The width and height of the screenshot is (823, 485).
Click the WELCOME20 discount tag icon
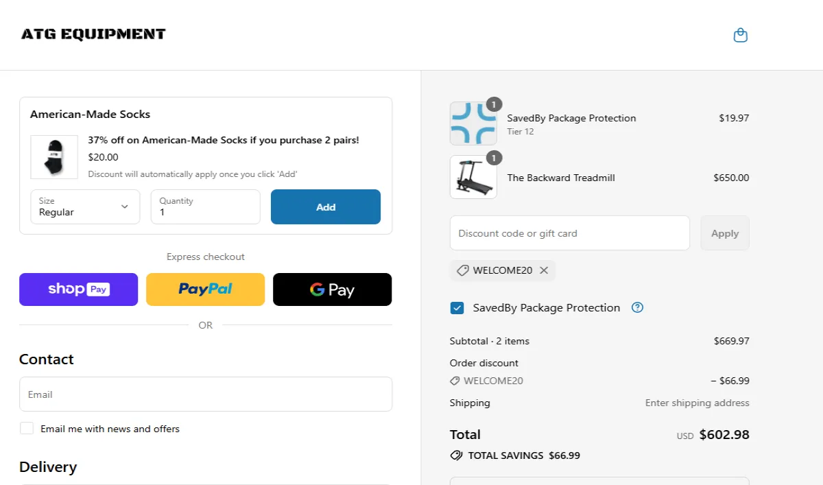462,270
